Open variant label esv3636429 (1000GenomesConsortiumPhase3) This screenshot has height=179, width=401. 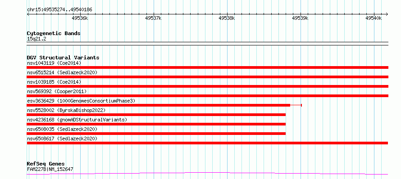(81, 101)
